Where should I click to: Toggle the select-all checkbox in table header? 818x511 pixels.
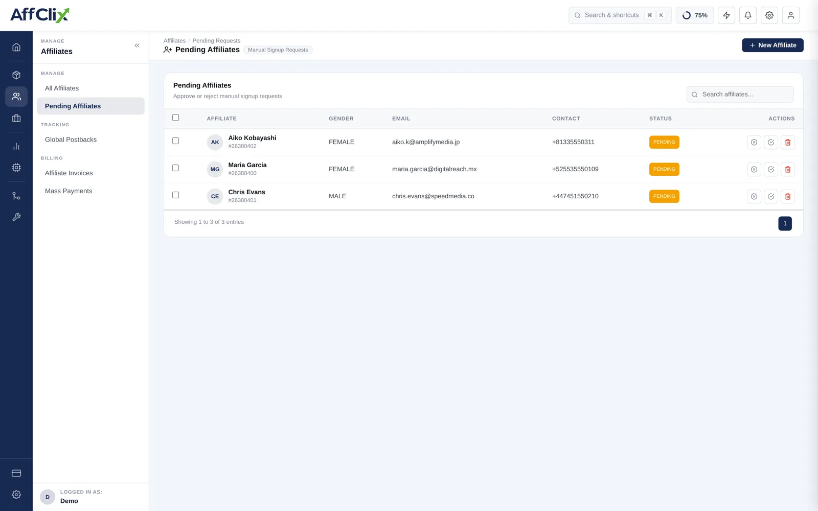click(175, 118)
